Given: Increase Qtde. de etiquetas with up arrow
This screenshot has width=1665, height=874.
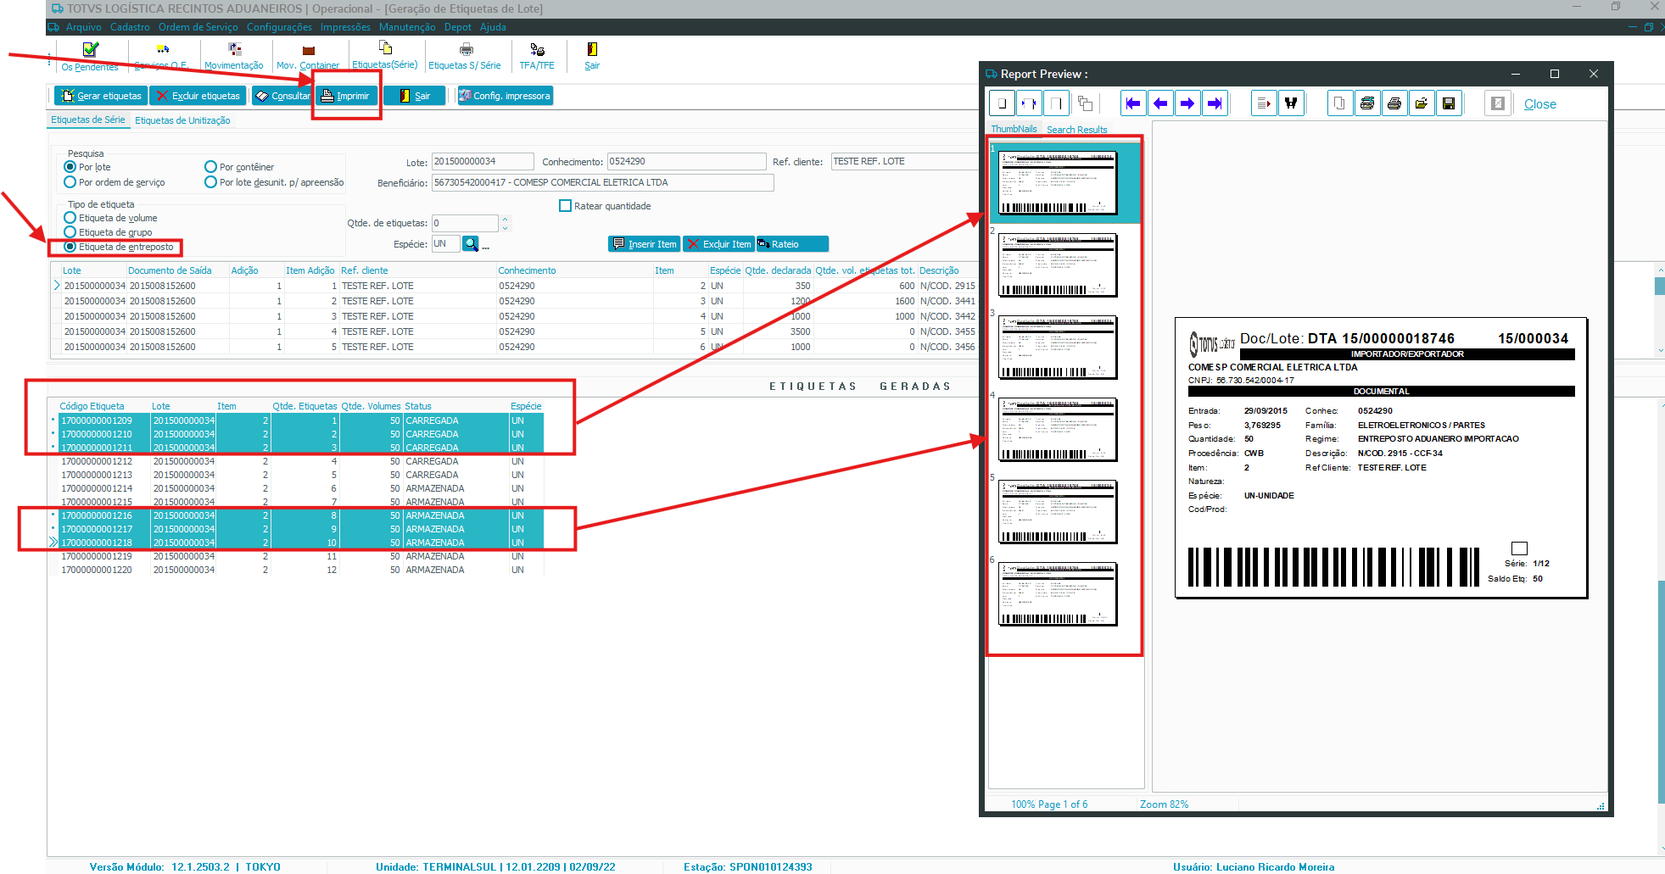Looking at the screenshot, I should tap(506, 219).
